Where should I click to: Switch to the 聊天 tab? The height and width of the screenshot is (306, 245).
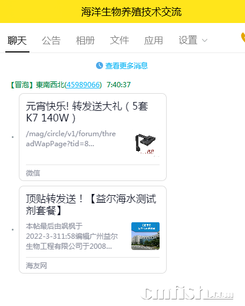coord(17,41)
